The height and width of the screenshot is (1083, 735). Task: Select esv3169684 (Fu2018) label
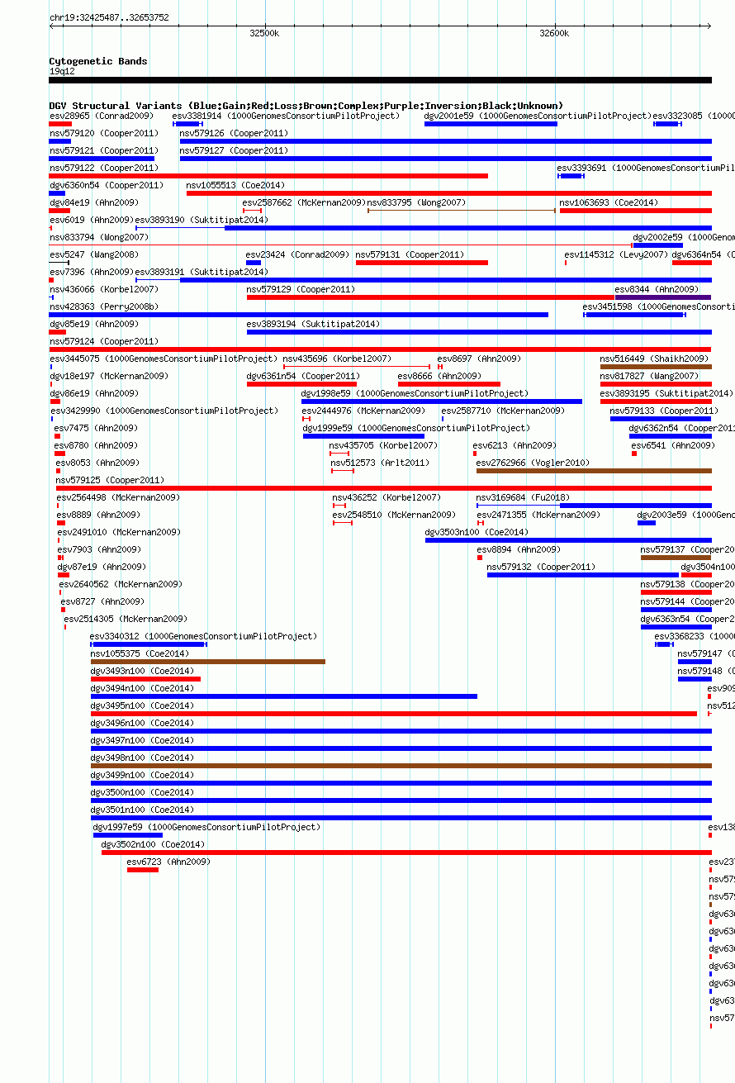(523, 497)
